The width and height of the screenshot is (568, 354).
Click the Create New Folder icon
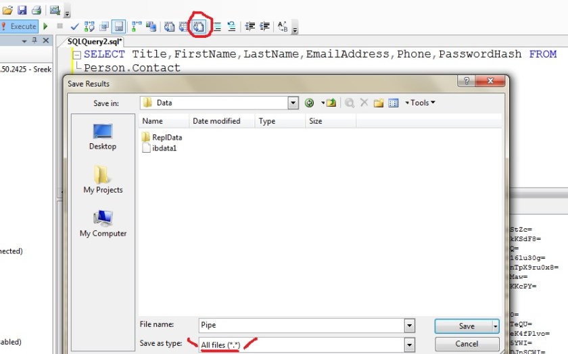[x=379, y=103]
